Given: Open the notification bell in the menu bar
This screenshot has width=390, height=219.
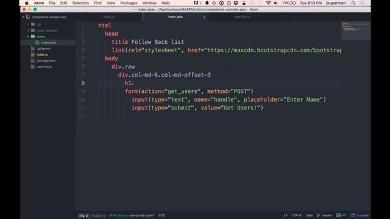Looking at the screenshot, I should (207, 3).
